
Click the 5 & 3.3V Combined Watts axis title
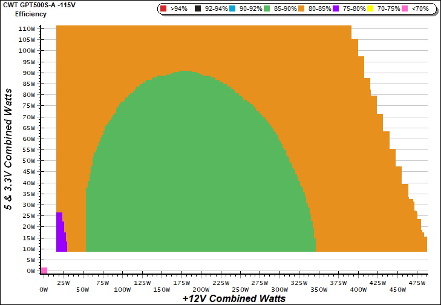[x=8, y=149]
